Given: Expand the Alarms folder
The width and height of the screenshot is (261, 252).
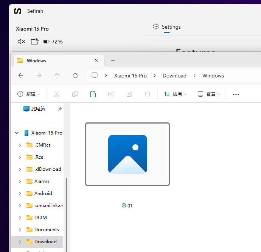Looking at the screenshot, I should (20, 181).
